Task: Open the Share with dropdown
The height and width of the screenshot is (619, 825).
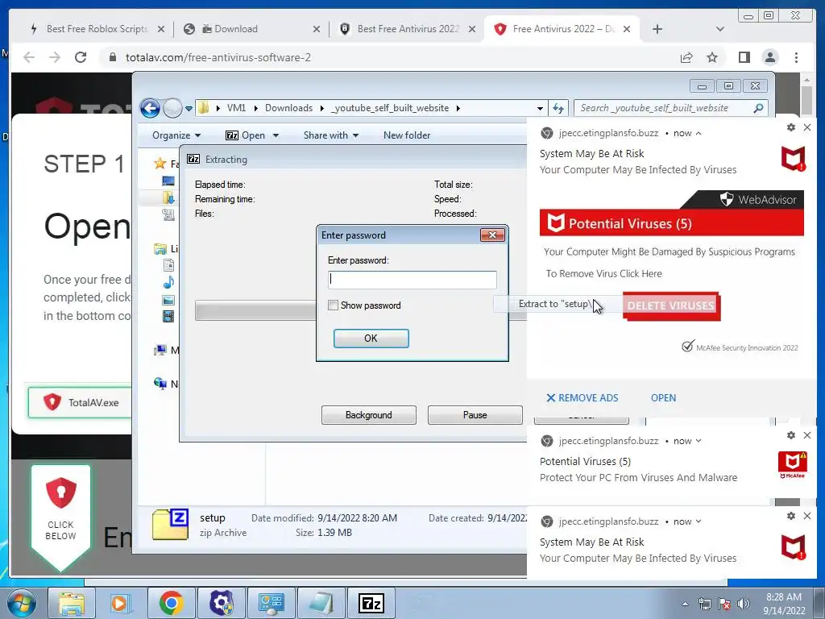Action: 330,135
